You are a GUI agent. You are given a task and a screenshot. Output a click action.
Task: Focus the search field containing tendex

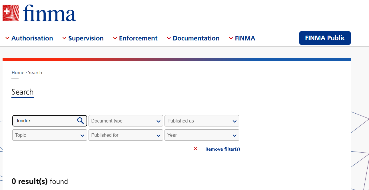click(x=44, y=121)
